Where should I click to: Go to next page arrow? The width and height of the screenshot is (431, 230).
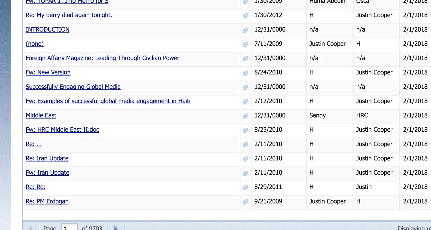tap(116, 228)
